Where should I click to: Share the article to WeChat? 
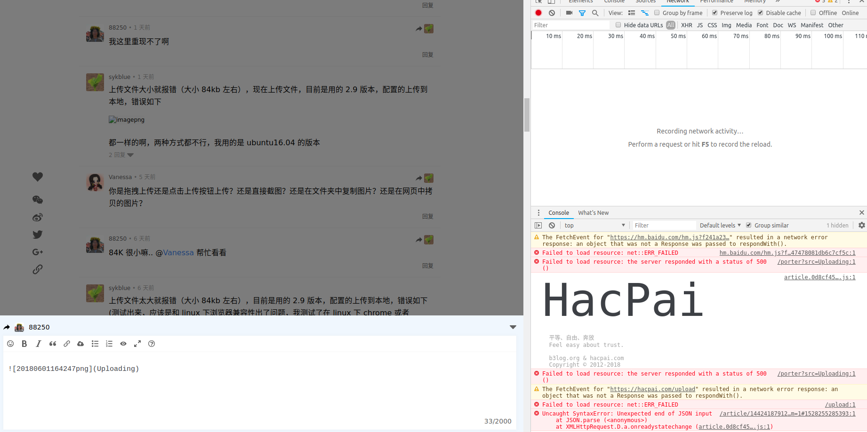click(38, 200)
